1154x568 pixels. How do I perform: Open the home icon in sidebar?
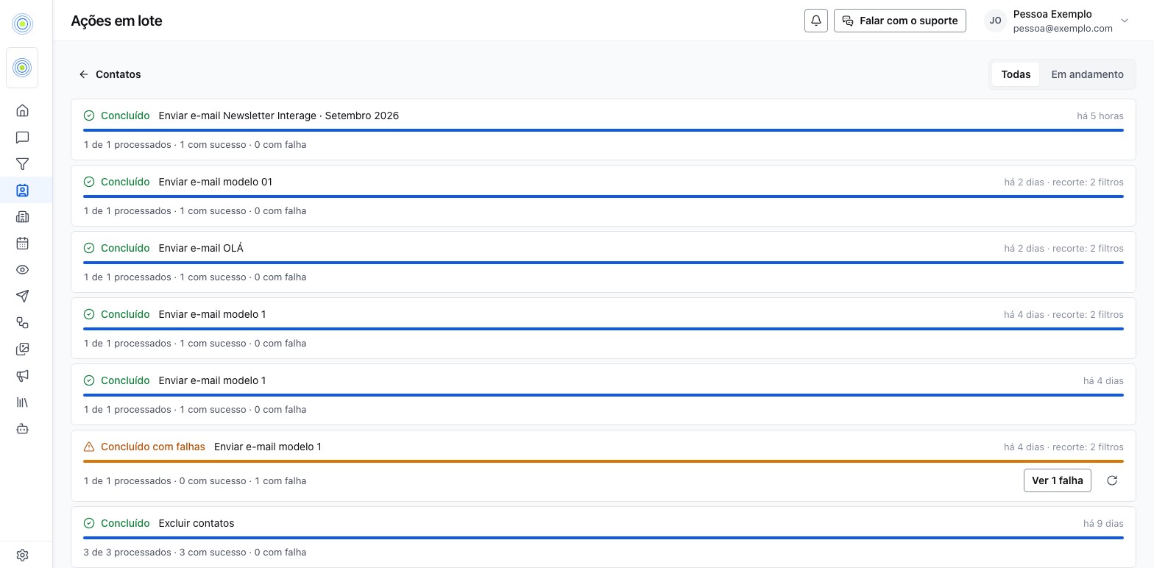tap(22, 110)
